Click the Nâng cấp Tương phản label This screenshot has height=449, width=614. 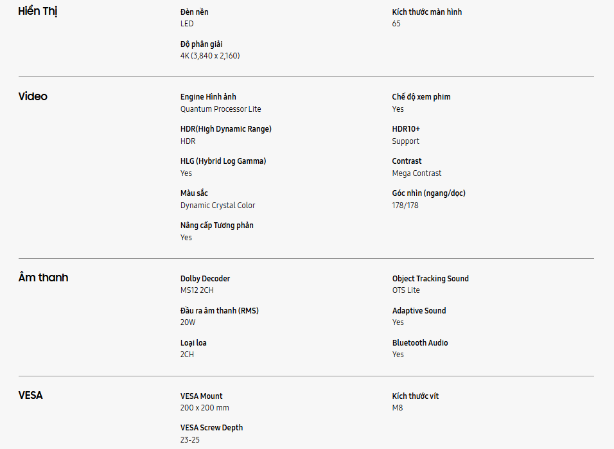tap(216, 225)
